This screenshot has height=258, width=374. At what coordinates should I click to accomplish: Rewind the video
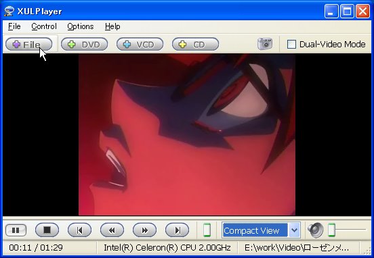[x=112, y=230]
